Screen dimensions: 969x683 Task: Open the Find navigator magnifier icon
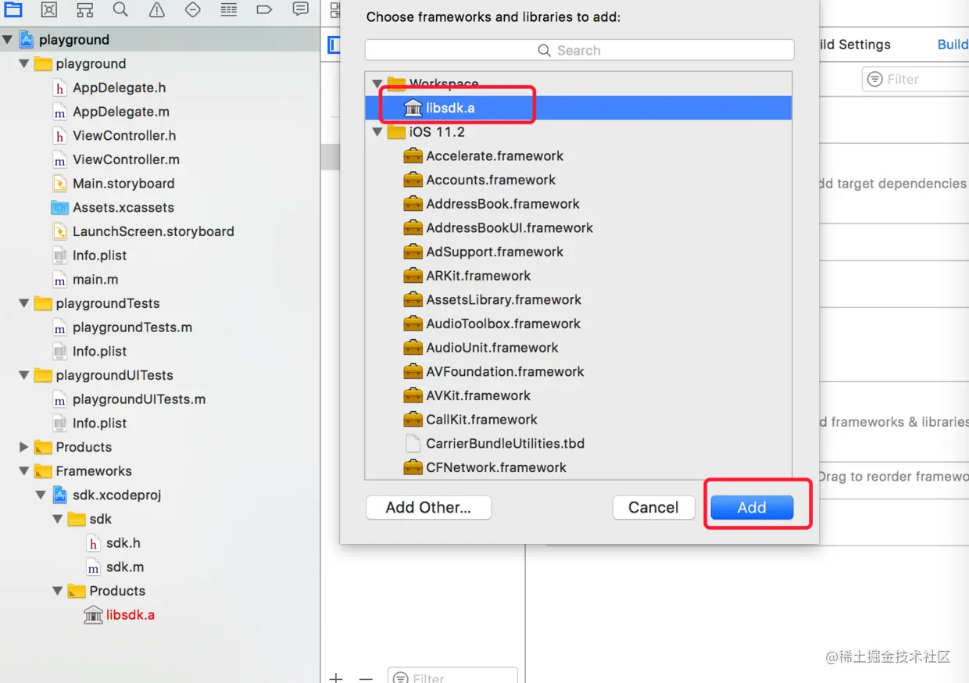[120, 9]
